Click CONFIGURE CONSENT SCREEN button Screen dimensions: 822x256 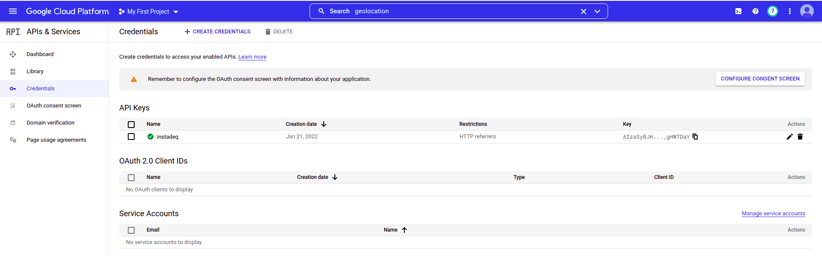click(x=760, y=79)
